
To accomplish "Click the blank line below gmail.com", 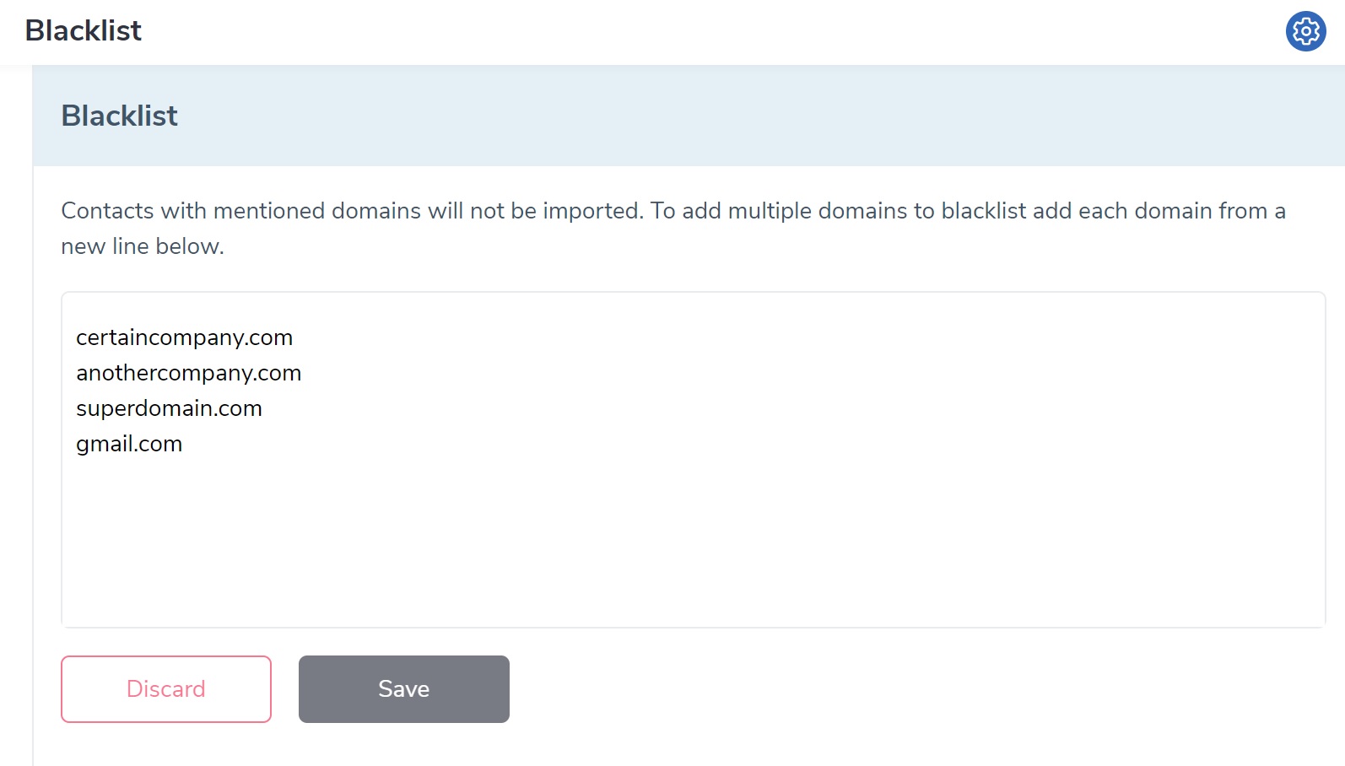I will (692, 479).
